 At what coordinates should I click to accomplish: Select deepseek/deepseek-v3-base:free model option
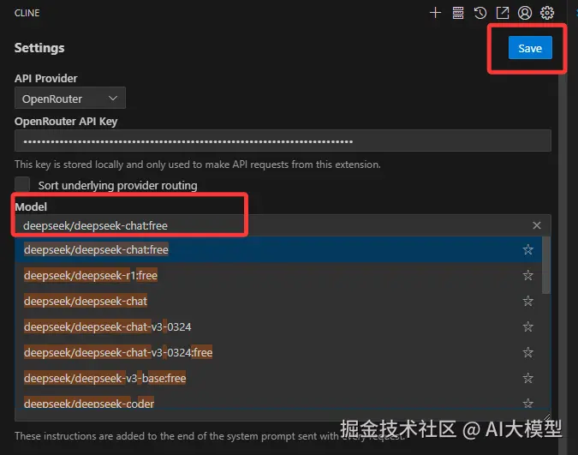click(278, 378)
